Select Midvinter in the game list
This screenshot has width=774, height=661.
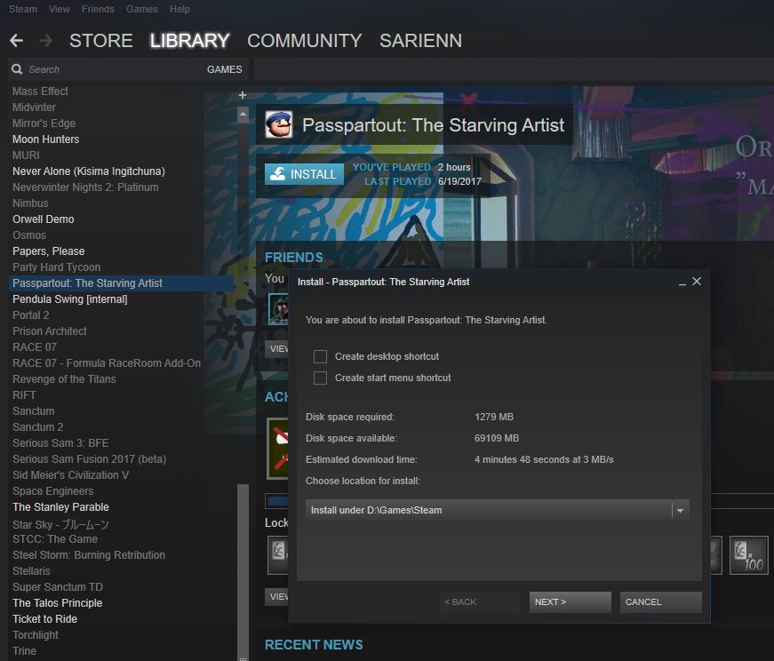34,108
